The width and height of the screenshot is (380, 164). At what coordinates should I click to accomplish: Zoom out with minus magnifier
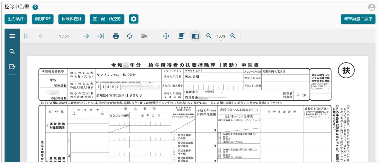209,36
